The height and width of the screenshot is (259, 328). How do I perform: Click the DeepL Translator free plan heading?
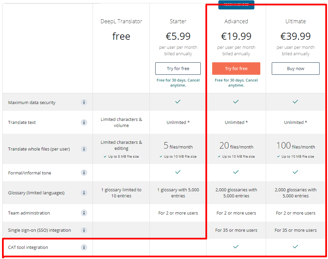[121, 21]
